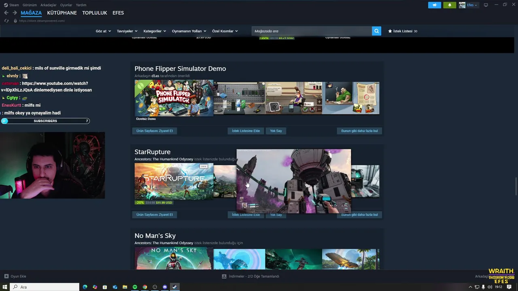Image resolution: width=518 pixels, height=291 pixels.
Task: Open Chrome from the taskbar
Action: pos(145,287)
